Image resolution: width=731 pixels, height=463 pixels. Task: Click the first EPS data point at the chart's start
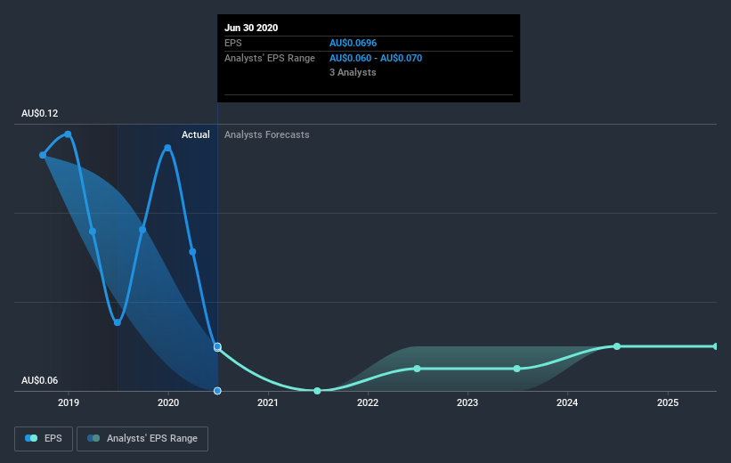(43, 155)
